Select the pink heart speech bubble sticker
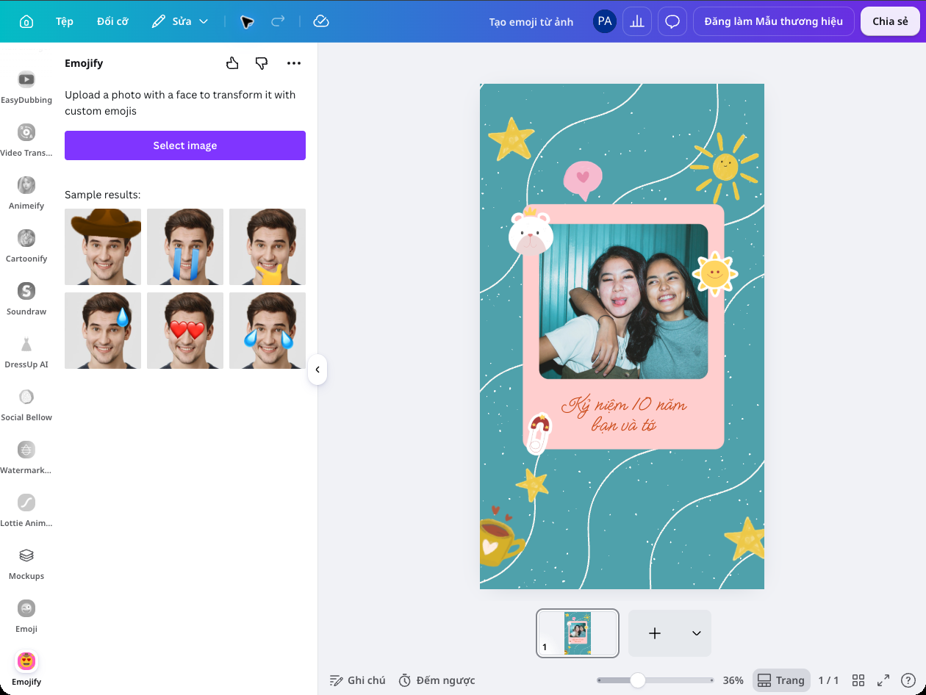 pyautogui.click(x=583, y=181)
